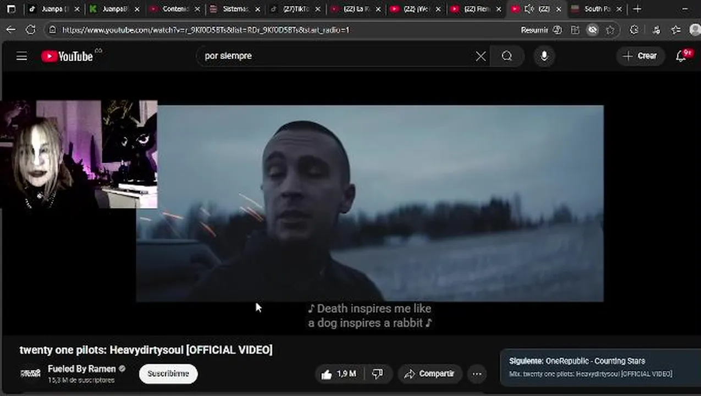This screenshot has height=396, width=701.
Task: Open the Fueled By Ramen channel avatar
Action: 30,373
